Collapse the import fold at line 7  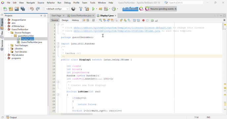(x=58, y=43)
